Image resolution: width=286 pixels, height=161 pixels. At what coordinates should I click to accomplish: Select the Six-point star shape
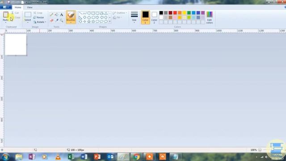(93, 21)
